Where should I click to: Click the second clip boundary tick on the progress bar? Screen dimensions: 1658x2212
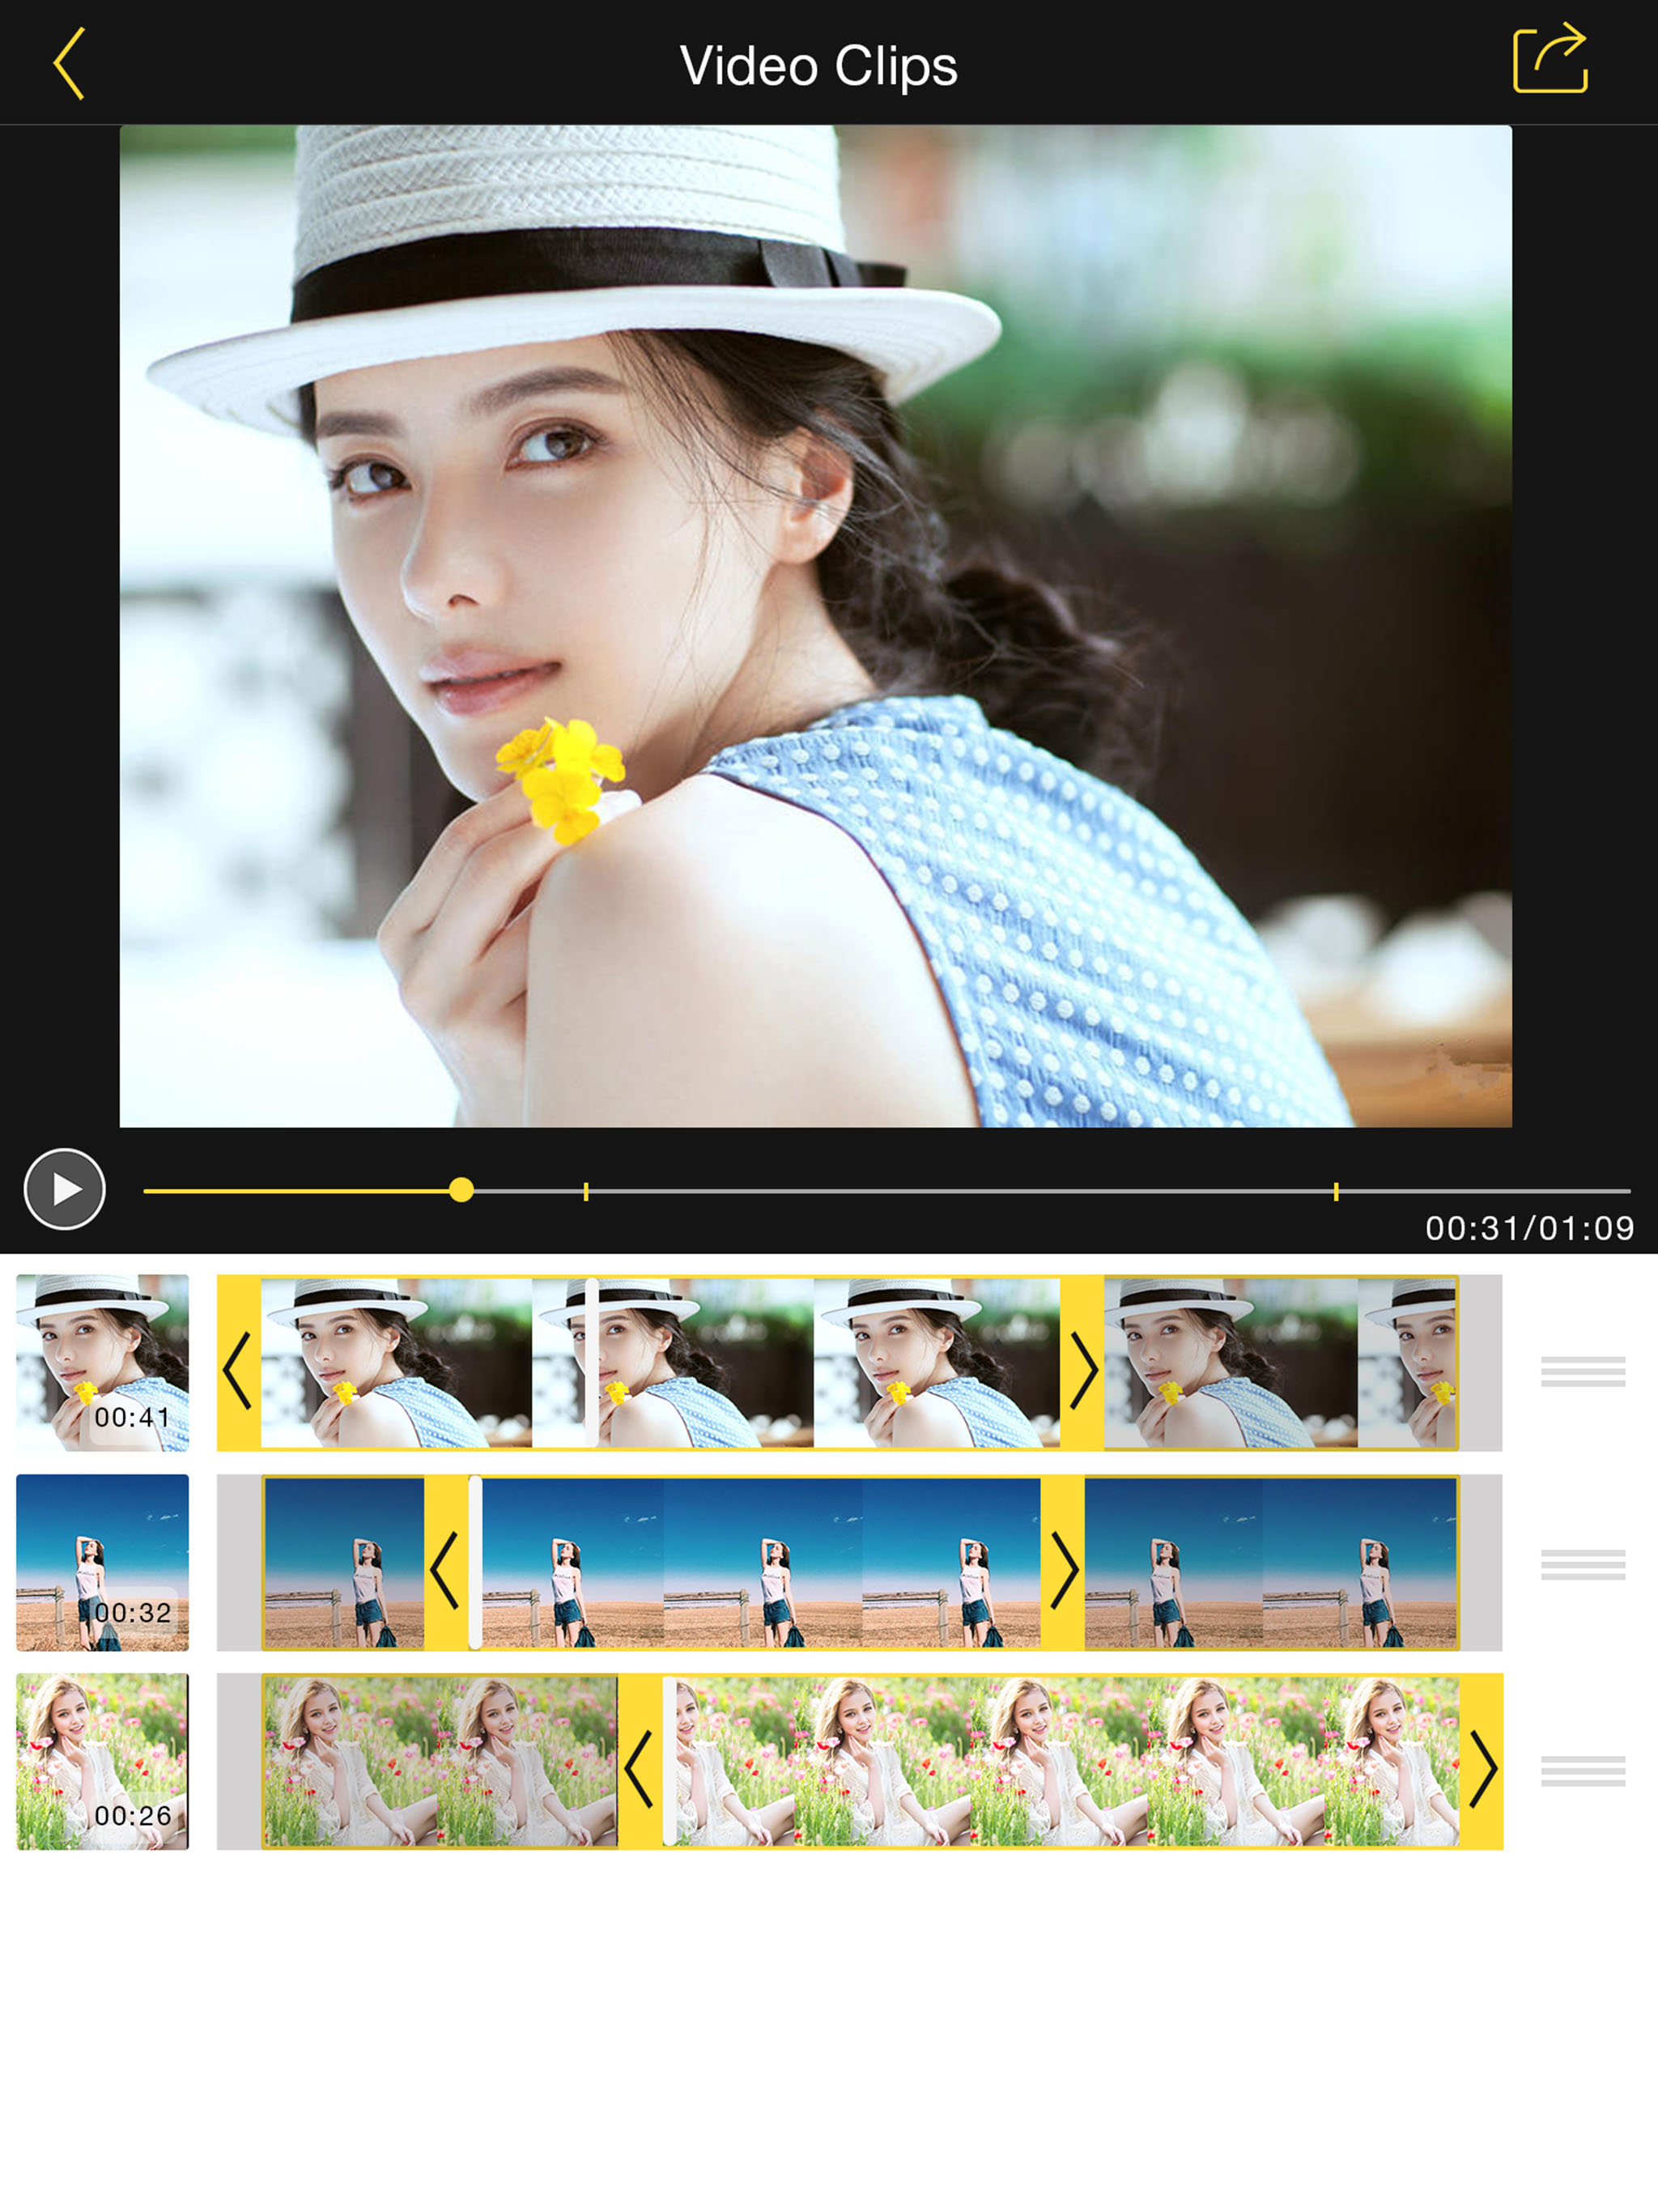click(x=1336, y=1191)
